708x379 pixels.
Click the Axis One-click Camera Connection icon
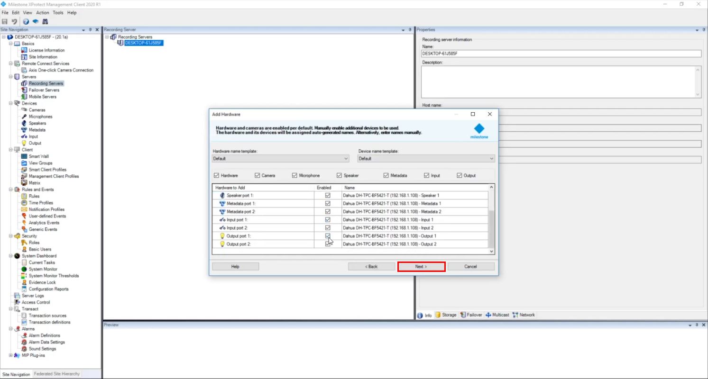24,70
